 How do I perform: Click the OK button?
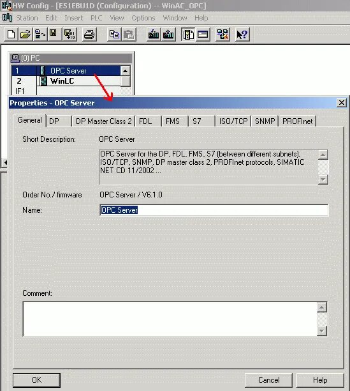pos(36,380)
